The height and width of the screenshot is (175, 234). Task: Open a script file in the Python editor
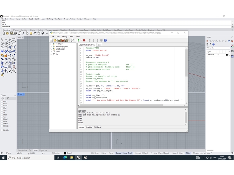point(55,40)
